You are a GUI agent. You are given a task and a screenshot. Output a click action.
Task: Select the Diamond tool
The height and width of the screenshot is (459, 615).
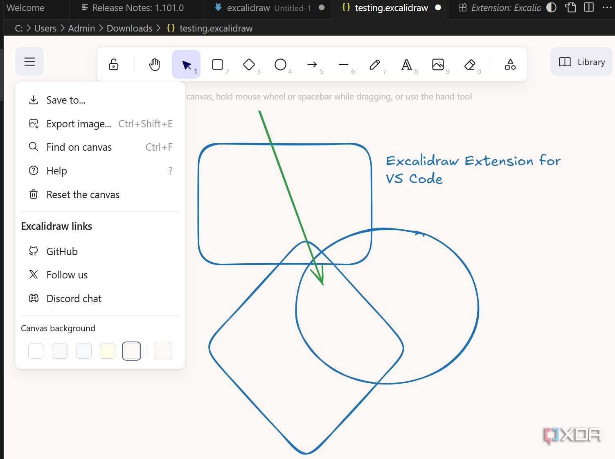tap(249, 65)
